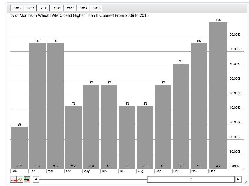Click the March bar showing 86

(55, 106)
